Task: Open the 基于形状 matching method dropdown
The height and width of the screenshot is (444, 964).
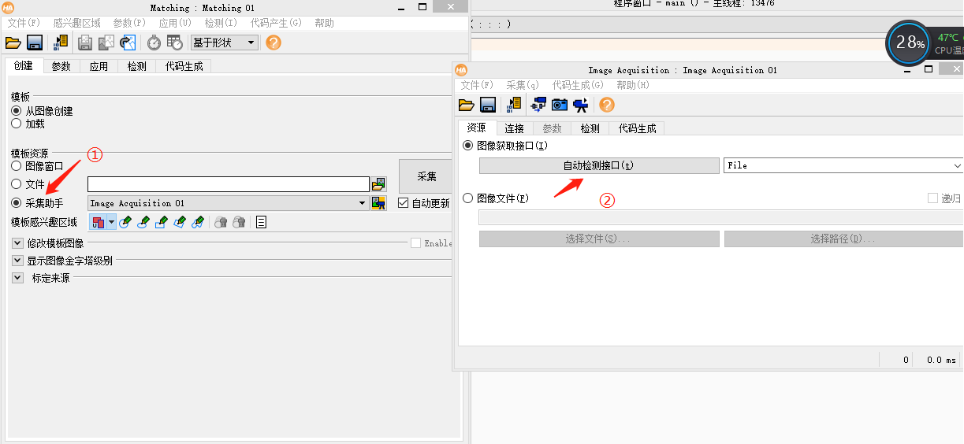Action: point(225,43)
